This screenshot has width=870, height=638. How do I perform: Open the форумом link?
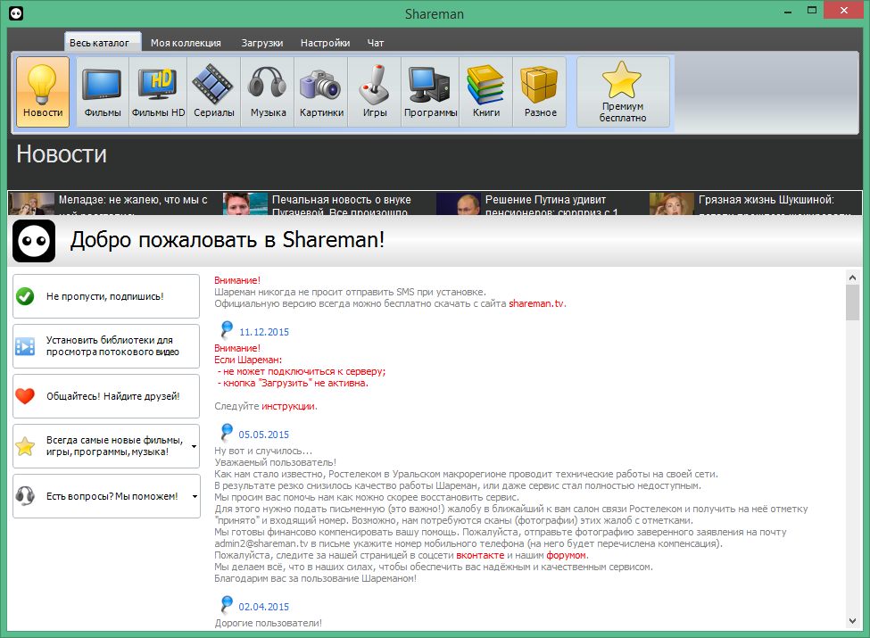pos(566,555)
